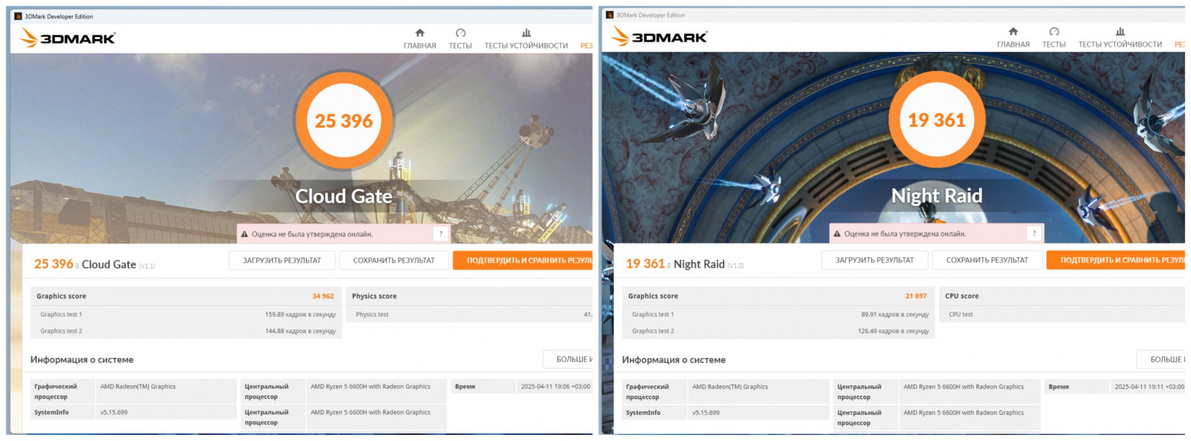Click the 89.91 кадров в секунду value

(895, 314)
